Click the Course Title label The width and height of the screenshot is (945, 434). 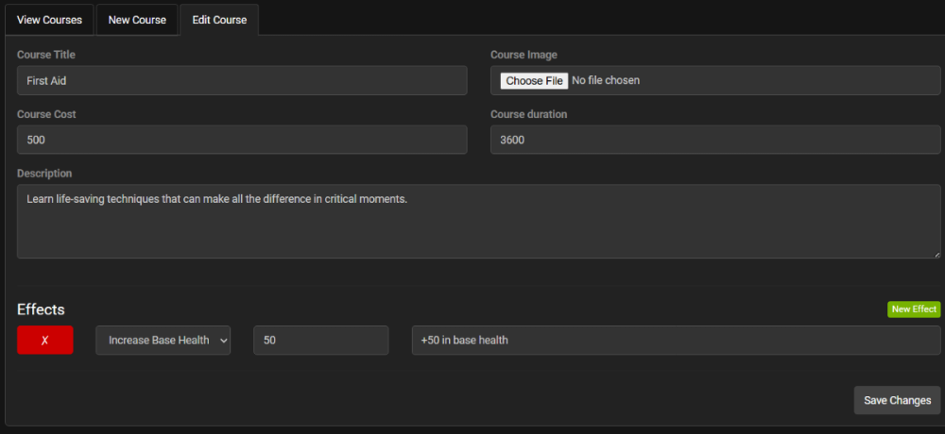[46, 55]
